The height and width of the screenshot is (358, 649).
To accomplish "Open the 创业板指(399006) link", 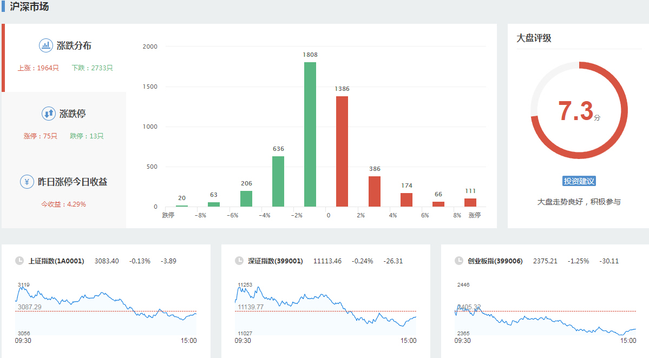I will [x=495, y=261].
